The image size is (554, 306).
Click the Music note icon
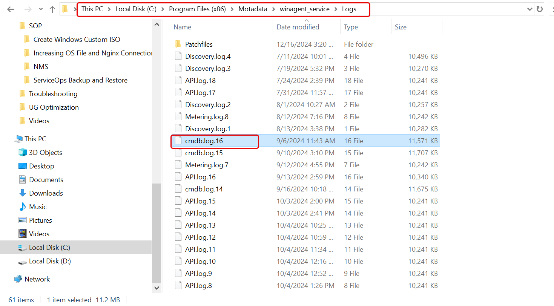[x=23, y=207]
